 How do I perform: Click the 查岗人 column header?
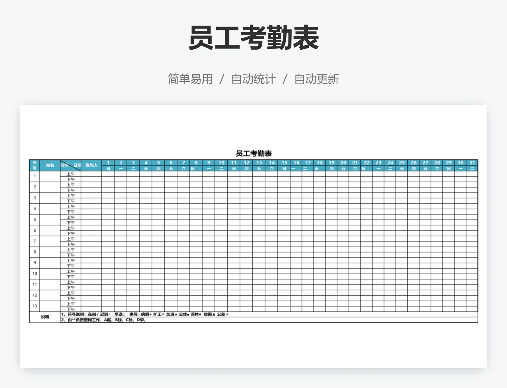coord(91,165)
